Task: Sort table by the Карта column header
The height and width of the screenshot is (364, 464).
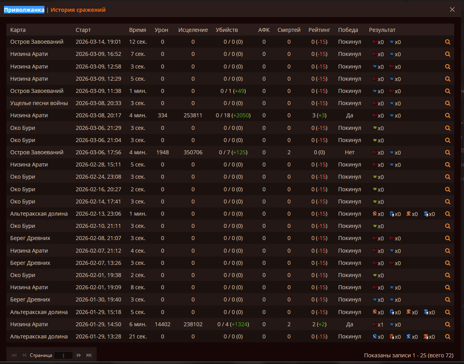Action: (x=18, y=30)
